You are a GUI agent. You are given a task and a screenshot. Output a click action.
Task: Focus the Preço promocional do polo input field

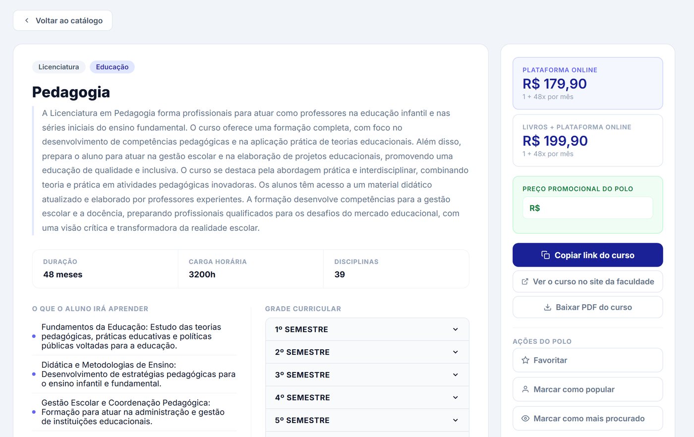tap(587, 208)
